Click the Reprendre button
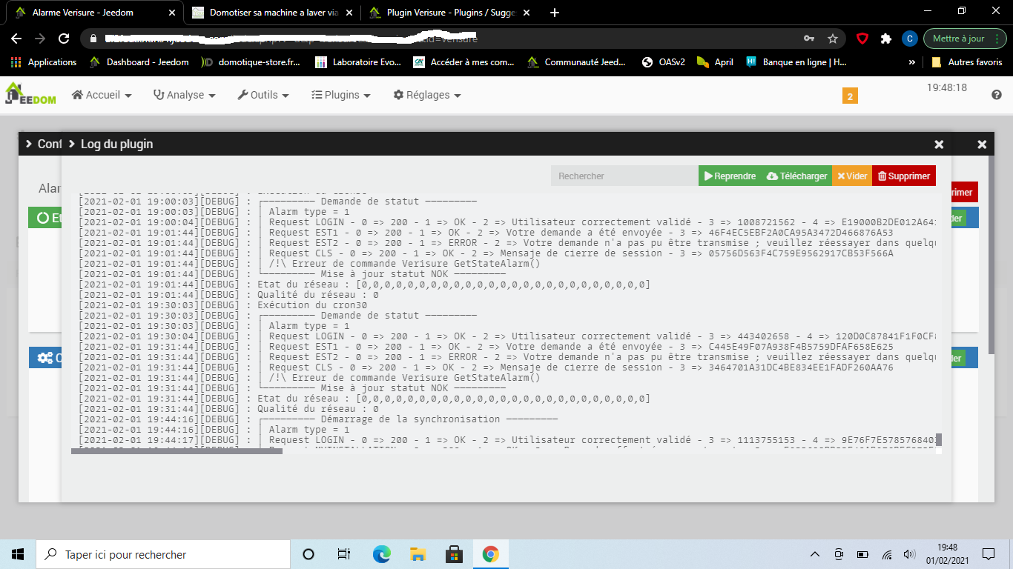Image resolution: width=1013 pixels, height=569 pixels. (730, 176)
